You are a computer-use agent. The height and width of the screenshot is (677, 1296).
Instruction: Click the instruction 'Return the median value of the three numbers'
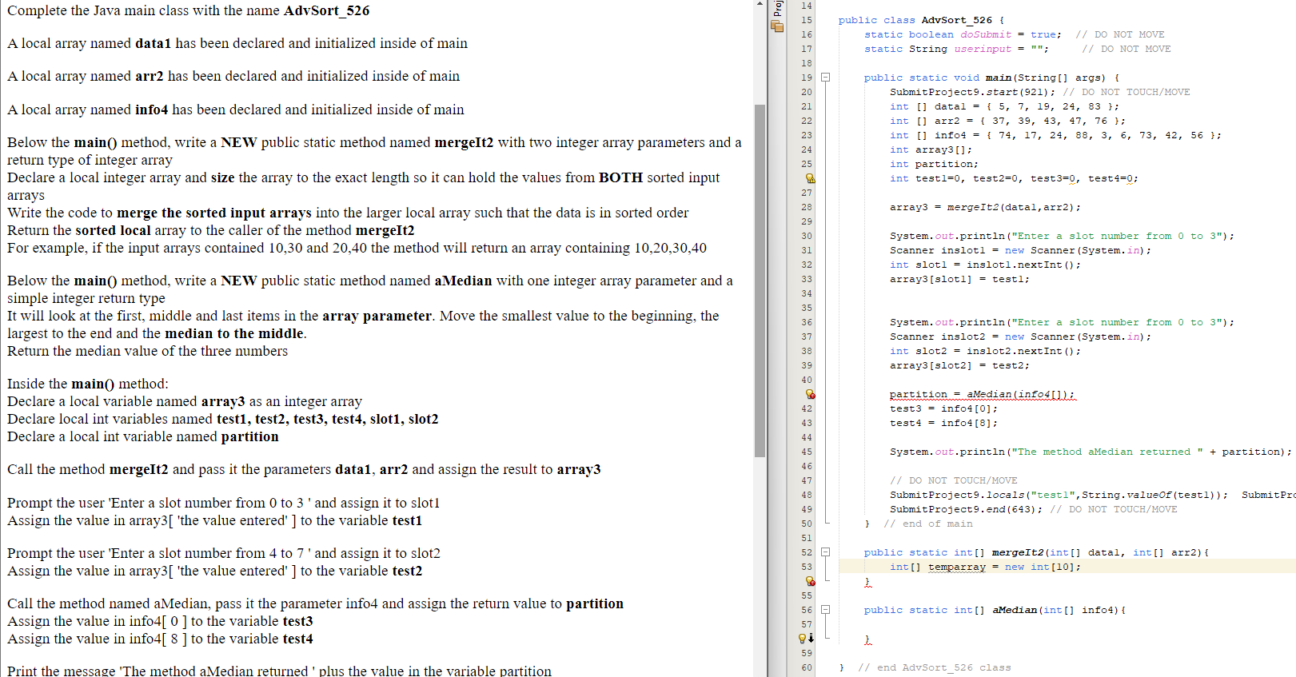click(x=148, y=351)
